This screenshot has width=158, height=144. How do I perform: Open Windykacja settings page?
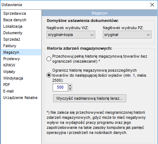(21, 78)
